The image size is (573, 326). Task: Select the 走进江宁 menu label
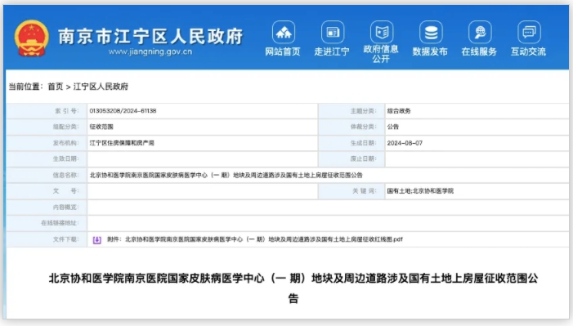point(332,52)
